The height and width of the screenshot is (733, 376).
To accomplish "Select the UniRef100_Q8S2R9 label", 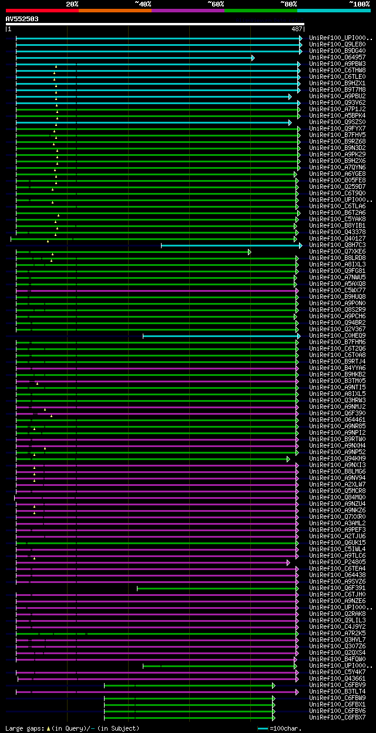I will pos(337,309).
